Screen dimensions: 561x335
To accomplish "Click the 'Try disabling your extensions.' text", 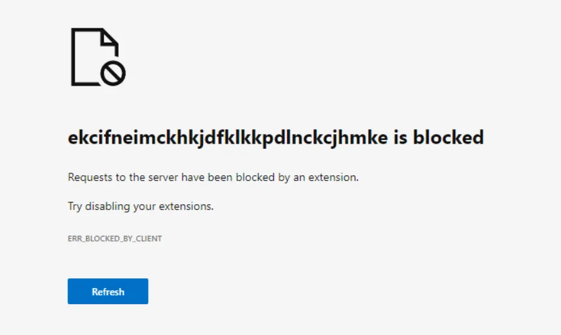I will [x=141, y=207].
